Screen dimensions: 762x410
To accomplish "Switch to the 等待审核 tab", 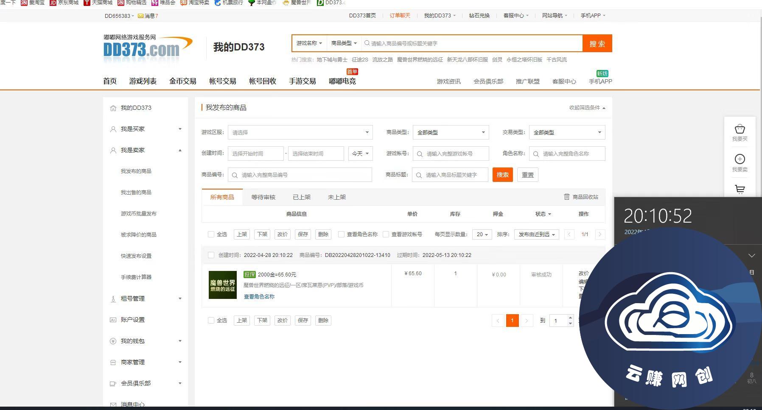I will (263, 197).
